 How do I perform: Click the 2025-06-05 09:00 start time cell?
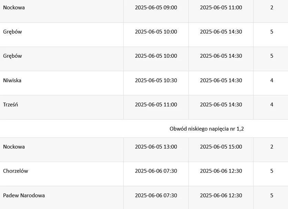coord(156,8)
